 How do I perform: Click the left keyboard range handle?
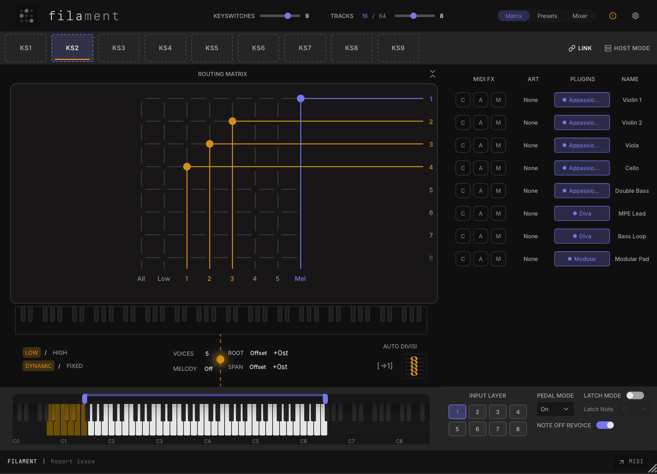[85, 399]
